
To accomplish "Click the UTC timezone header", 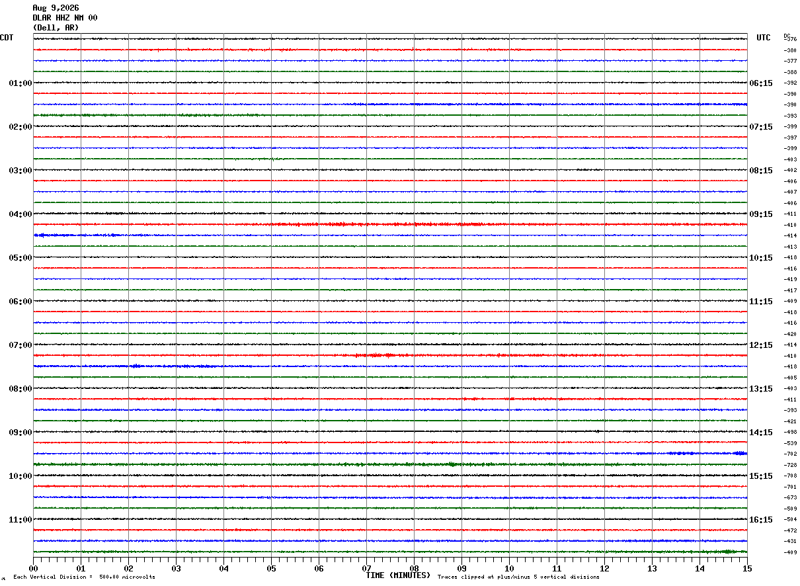I will [x=764, y=38].
